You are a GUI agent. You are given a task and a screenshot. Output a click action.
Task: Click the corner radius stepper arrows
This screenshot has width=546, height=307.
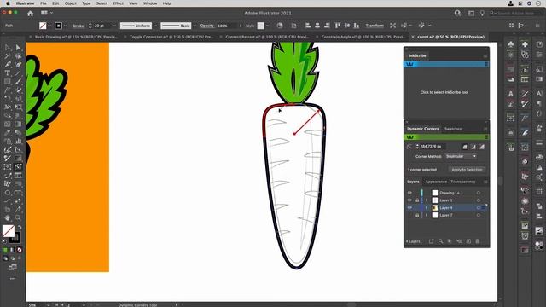[417, 147]
